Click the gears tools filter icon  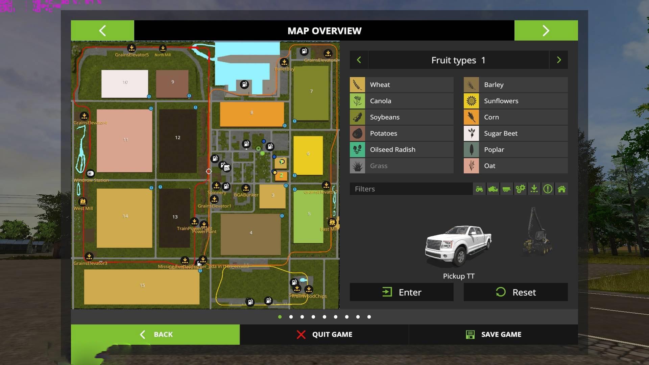pyautogui.click(x=520, y=189)
